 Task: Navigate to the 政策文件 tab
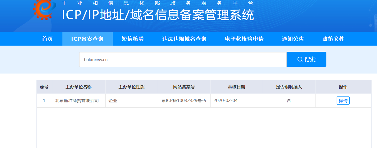333,39
